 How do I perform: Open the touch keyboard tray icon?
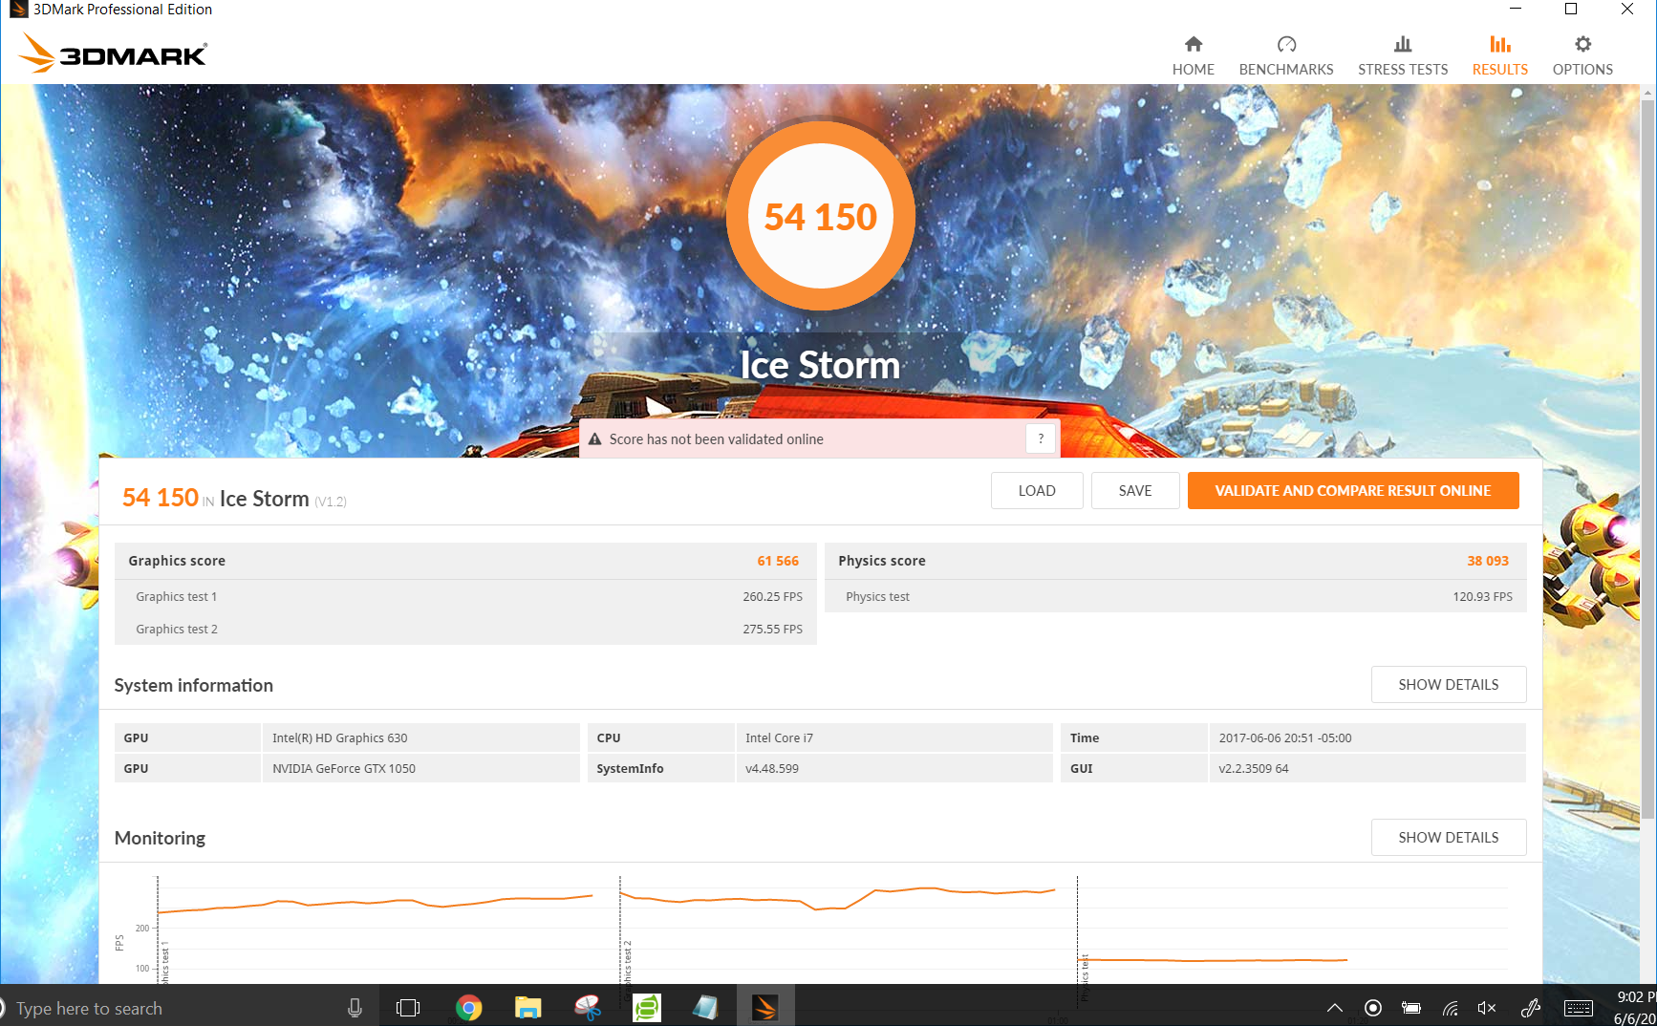coord(1579,1008)
